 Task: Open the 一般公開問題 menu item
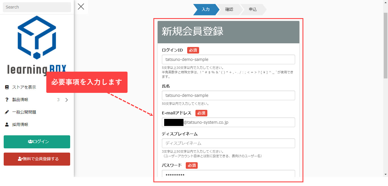tap(24, 112)
